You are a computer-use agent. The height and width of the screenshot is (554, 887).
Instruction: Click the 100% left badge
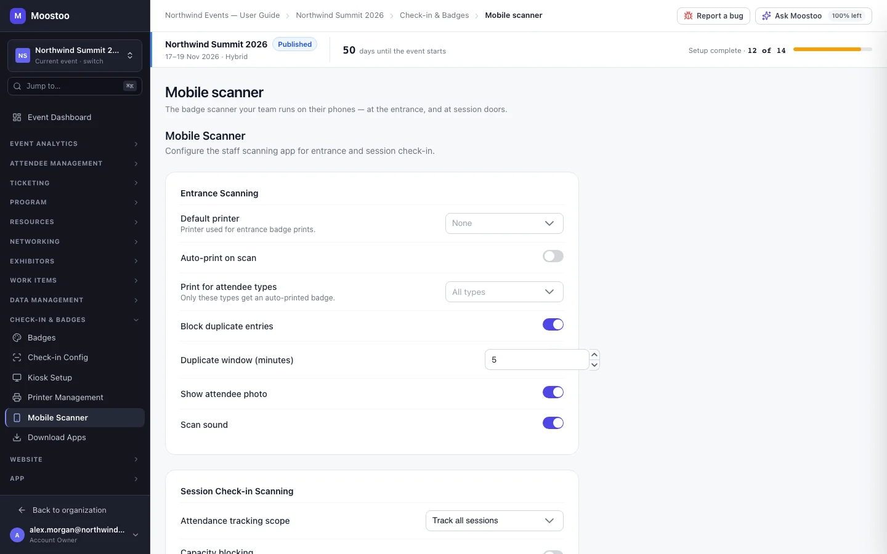pos(847,16)
